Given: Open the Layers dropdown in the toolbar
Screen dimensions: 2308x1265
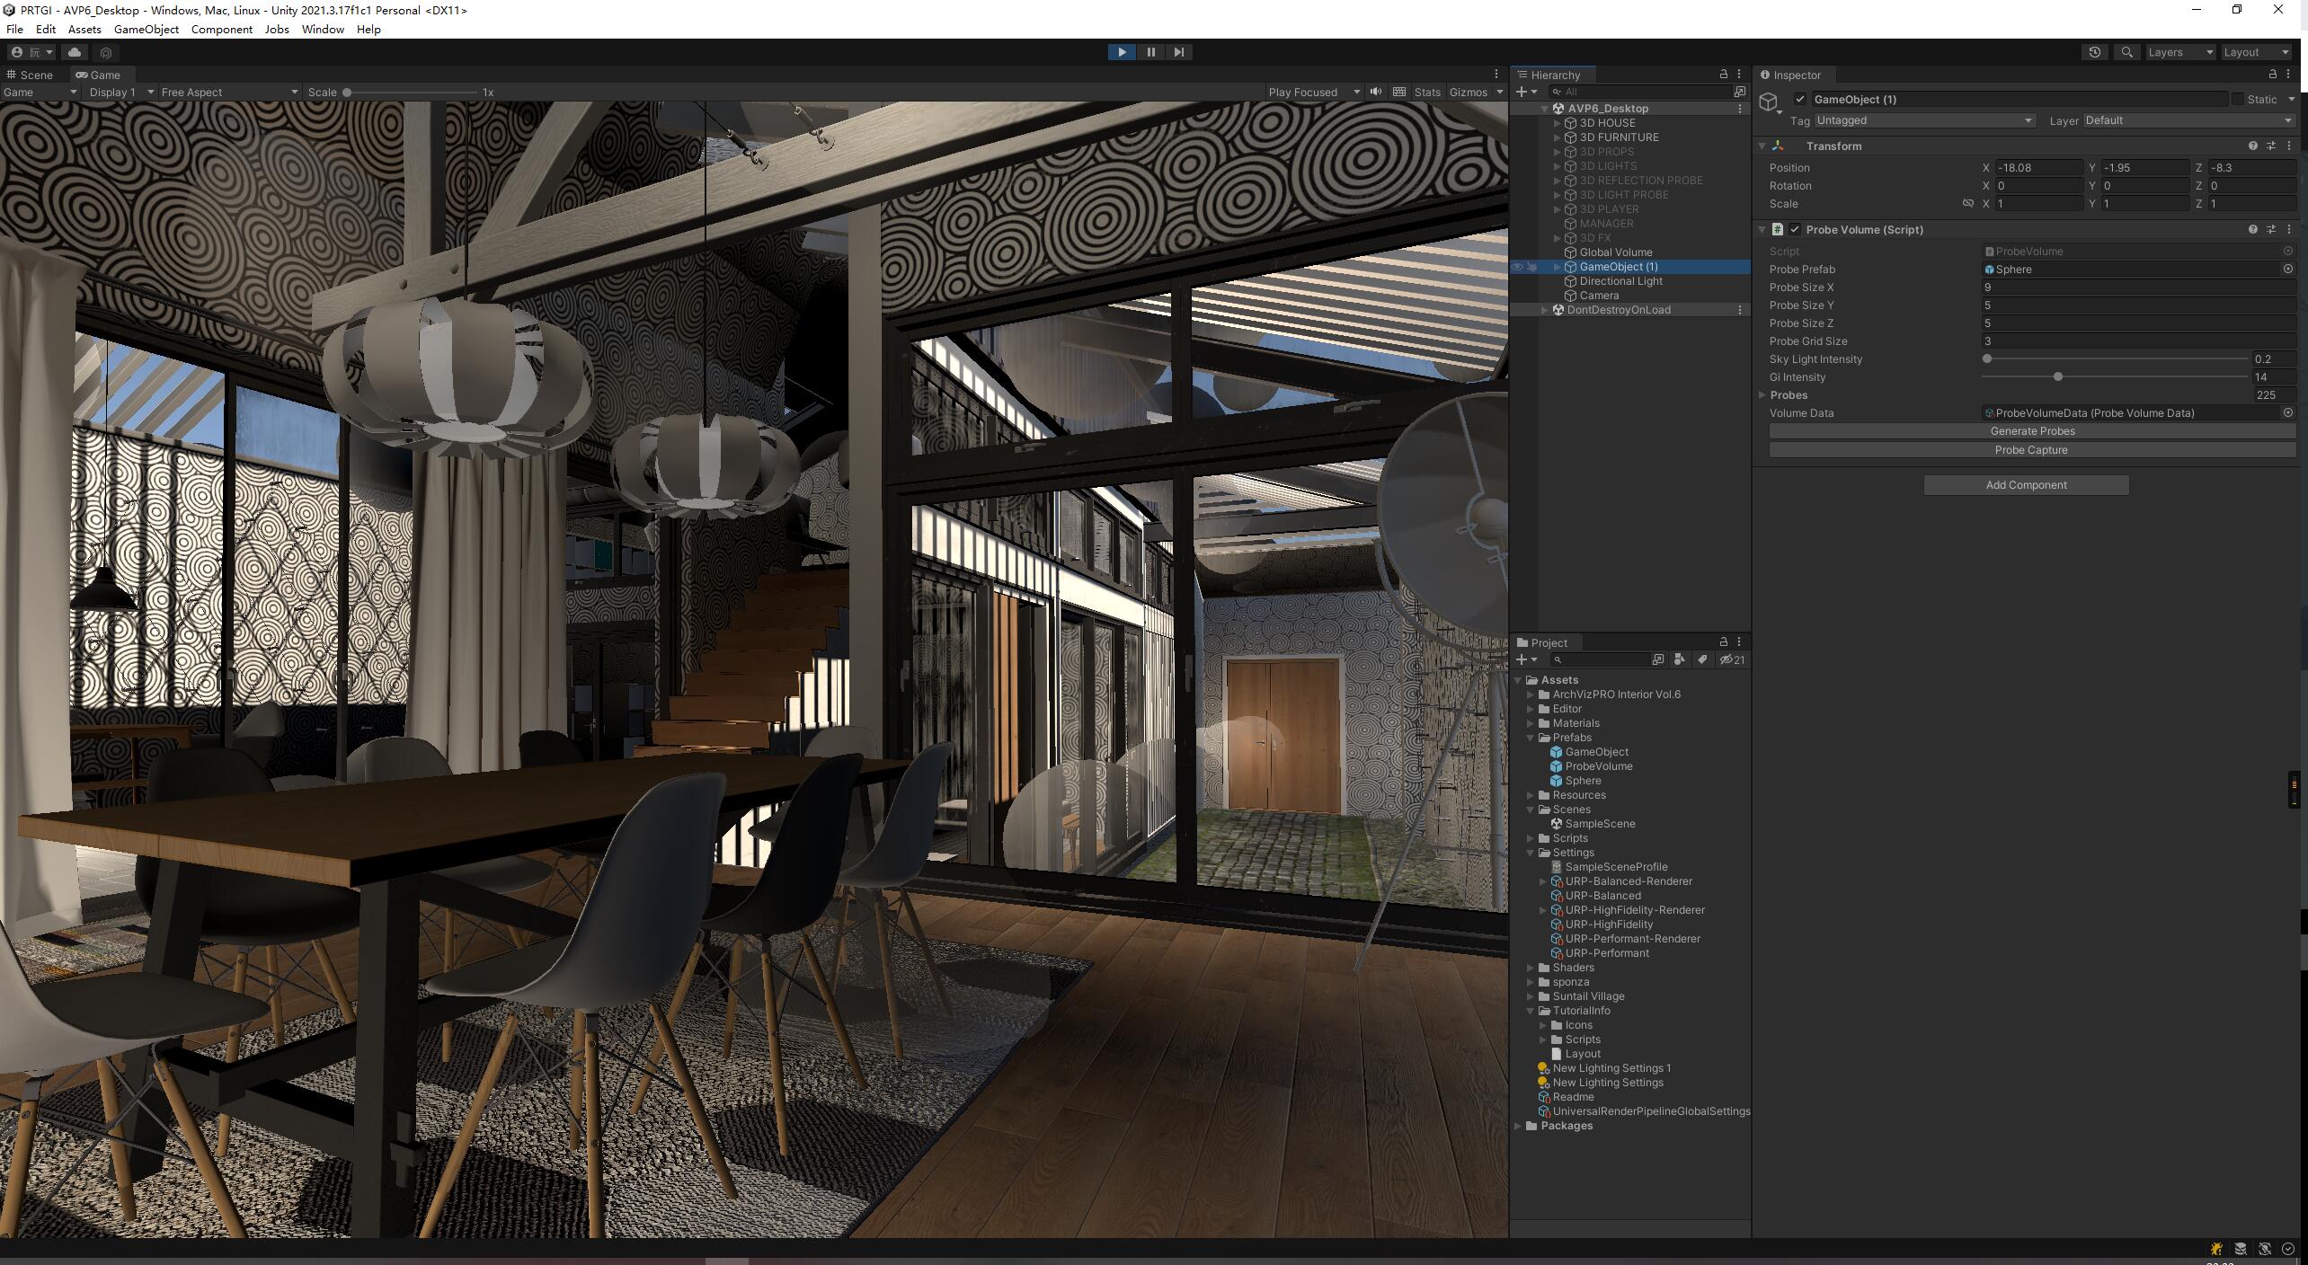Looking at the screenshot, I should coord(2179,52).
